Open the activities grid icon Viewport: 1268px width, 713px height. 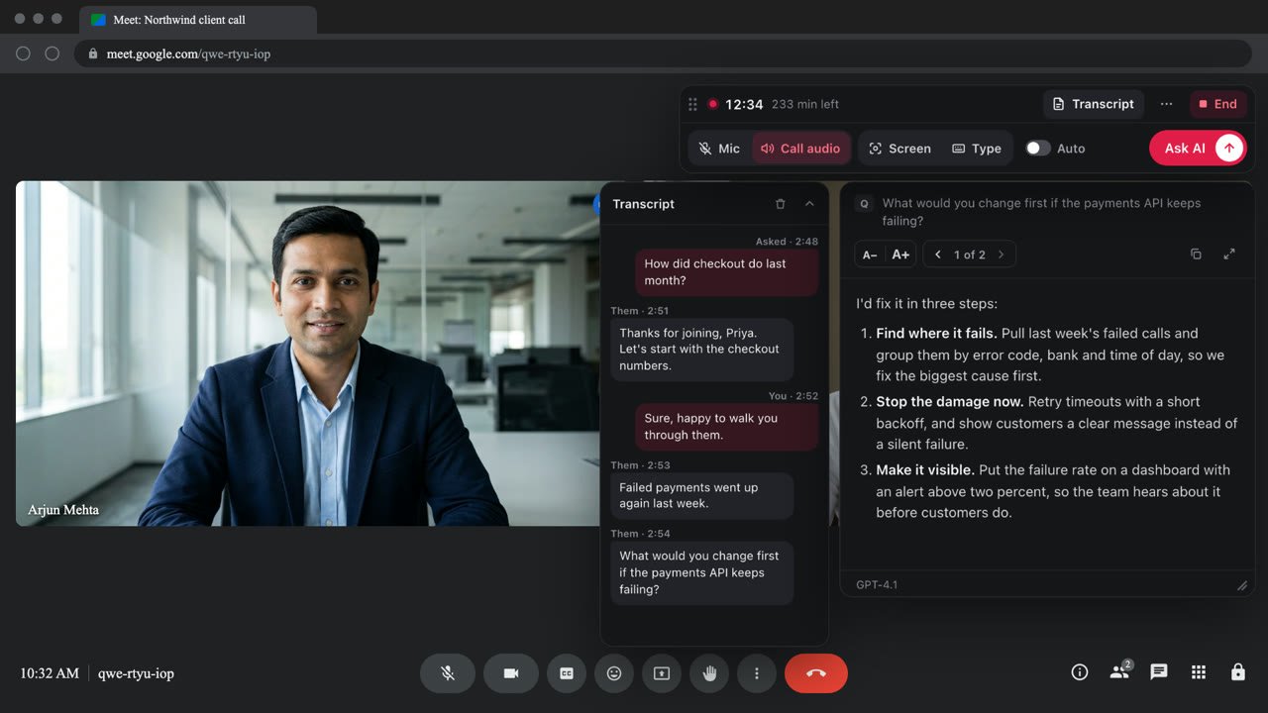(1199, 672)
